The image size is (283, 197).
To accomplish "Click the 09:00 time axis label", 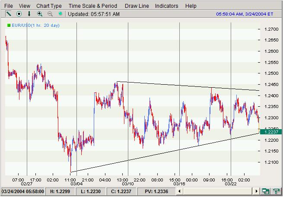I will [209, 180].
